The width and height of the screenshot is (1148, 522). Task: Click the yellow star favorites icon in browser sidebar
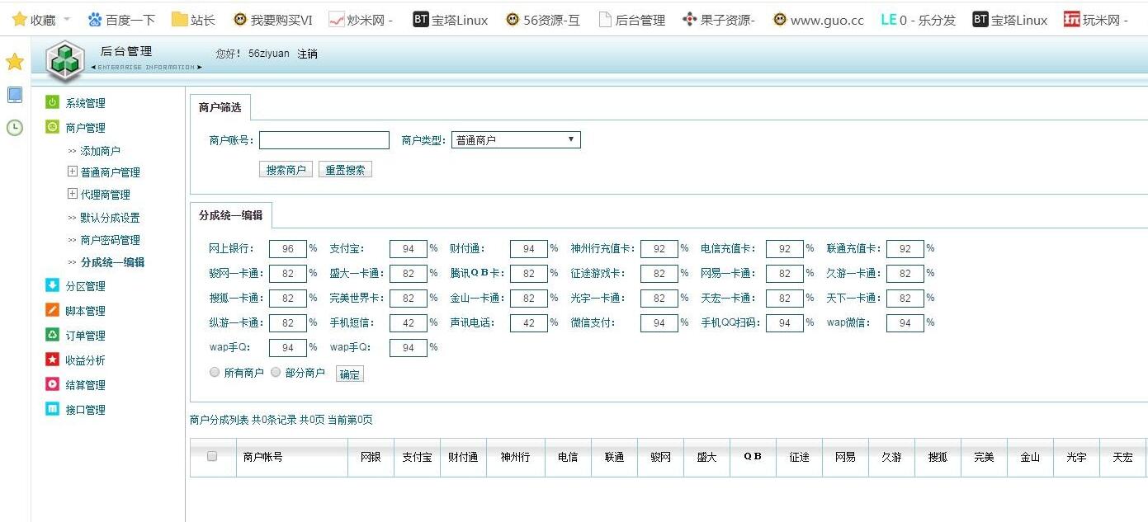click(x=15, y=62)
